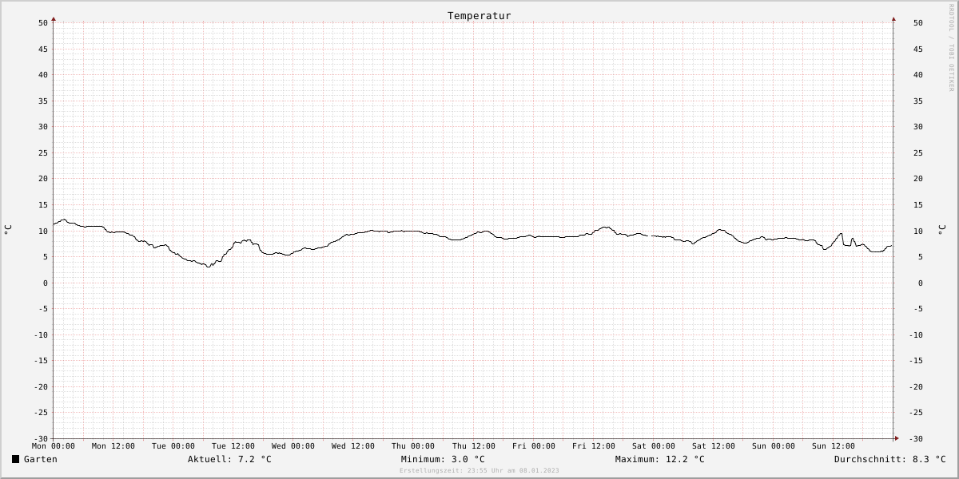Click the 'Thu 00:00' x-axis label
This screenshot has height=479, width=959.
coord(413,446)
